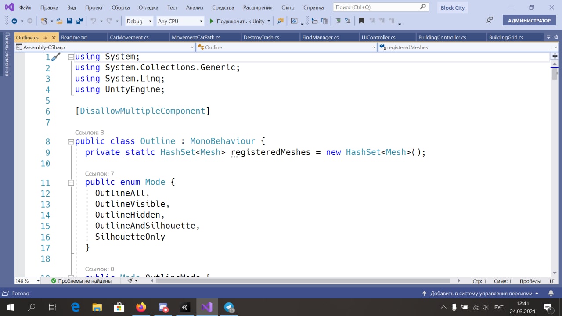Open the code cleanup broom icon

click(130, 281)
